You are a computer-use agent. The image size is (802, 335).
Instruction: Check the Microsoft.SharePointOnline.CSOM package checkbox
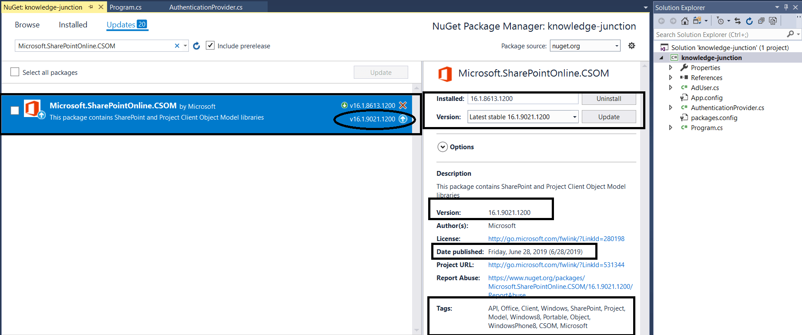tap(15, 111)
